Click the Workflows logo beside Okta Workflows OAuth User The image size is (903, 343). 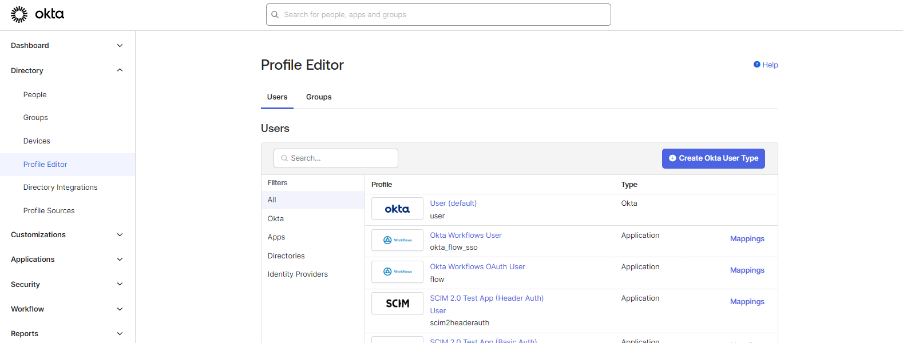point(397,272)
